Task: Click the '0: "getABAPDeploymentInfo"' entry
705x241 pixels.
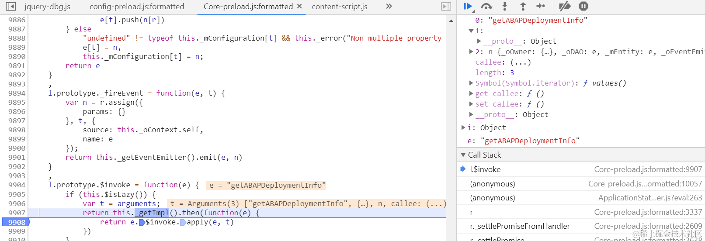Action: tap(531, 20)
